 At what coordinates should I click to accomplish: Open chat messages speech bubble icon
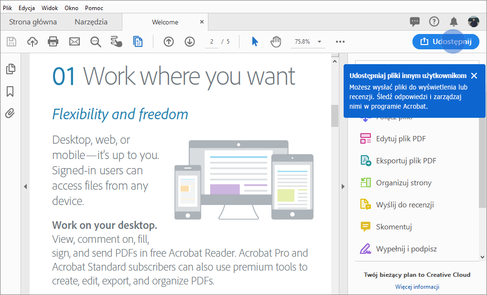[x=415, y=22]
